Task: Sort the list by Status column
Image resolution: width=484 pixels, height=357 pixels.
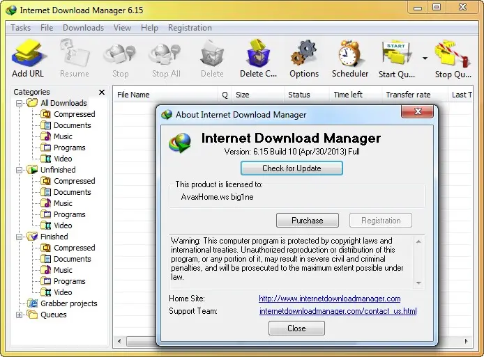Action: (307, 95)
